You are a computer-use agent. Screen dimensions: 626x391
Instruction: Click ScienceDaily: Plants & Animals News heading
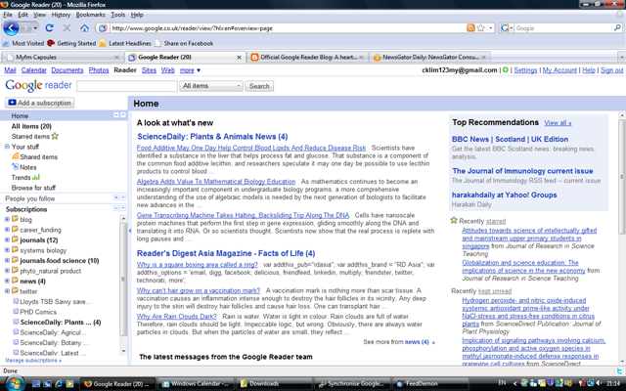(x=212, y=137)
